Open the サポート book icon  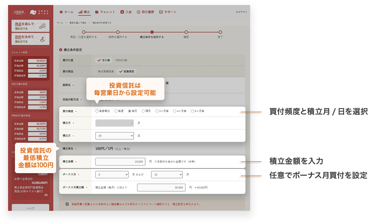pyautogui.click(x=161, y=12)
